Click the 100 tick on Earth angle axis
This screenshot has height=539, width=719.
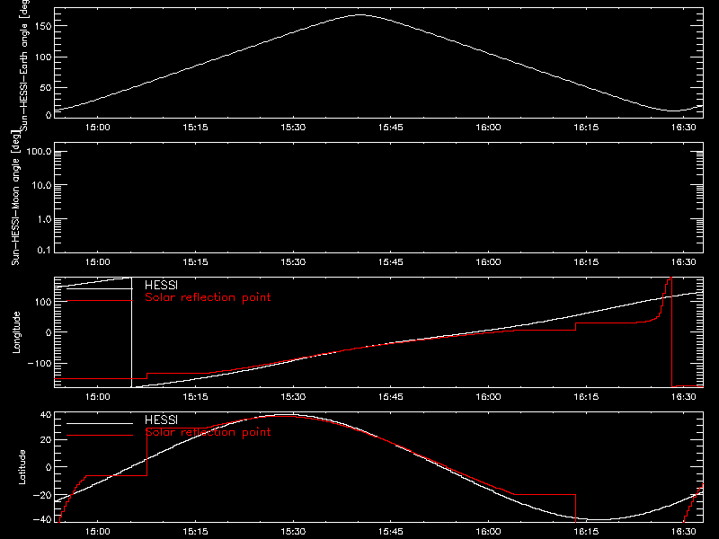43,57
